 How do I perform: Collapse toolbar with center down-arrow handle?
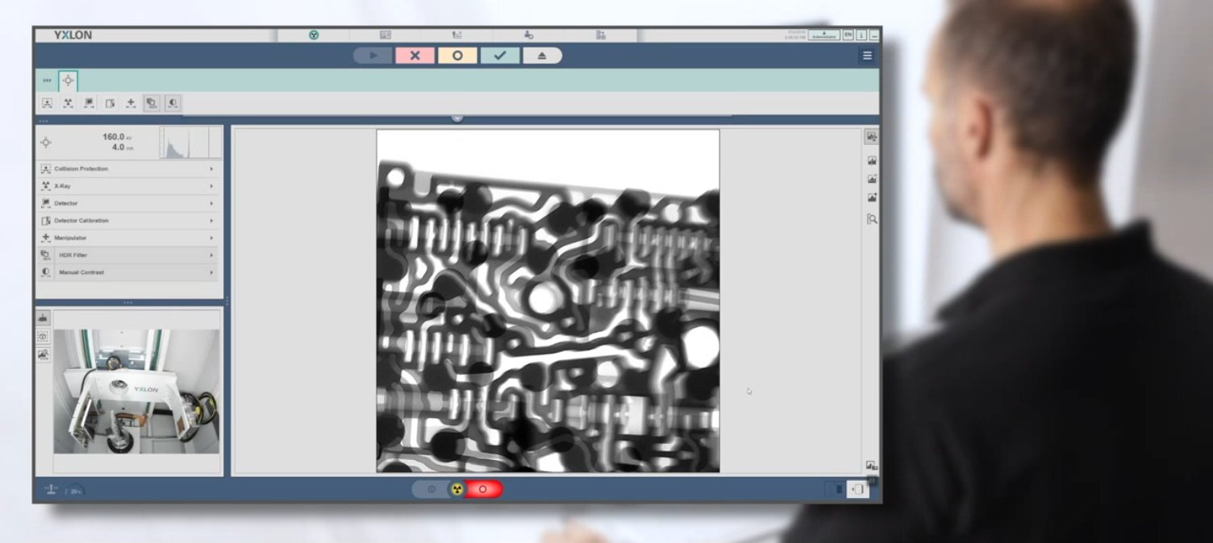(x=457, y=118)
